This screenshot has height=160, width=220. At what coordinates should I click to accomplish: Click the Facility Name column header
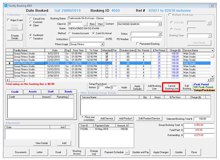[29, 50]
